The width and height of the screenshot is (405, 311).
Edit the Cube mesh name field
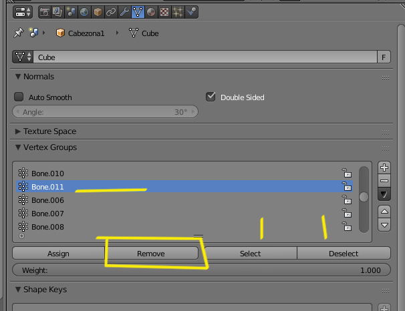205,57
